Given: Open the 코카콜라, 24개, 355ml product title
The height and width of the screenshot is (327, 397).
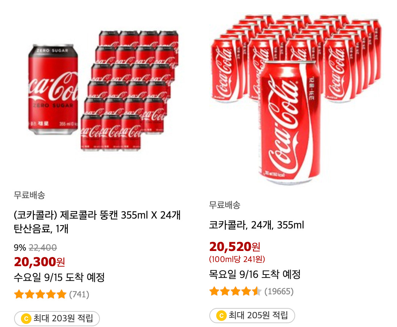Looking at the screenshot, I should point(256,225).
